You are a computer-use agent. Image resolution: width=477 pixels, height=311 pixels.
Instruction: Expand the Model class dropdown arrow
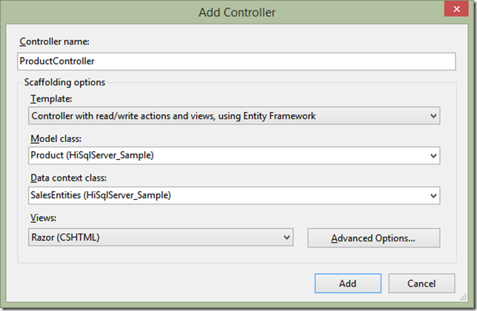[433, 155]
